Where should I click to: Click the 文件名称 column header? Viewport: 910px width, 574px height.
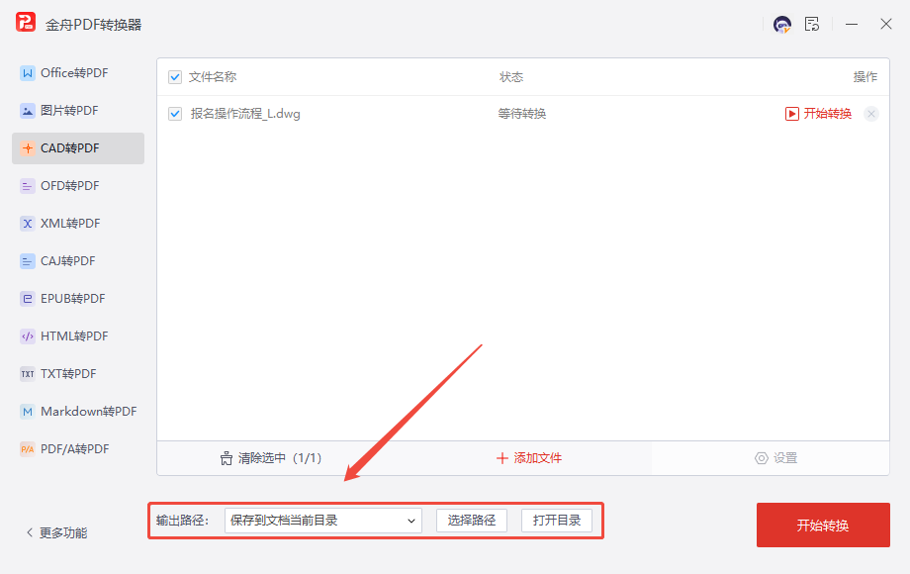pos(213,77)
